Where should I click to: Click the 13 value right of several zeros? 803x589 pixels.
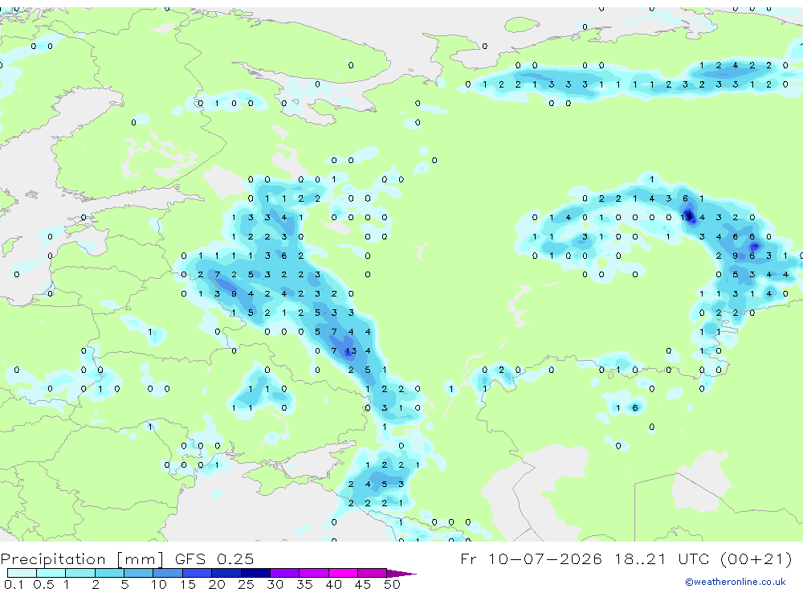687,217
